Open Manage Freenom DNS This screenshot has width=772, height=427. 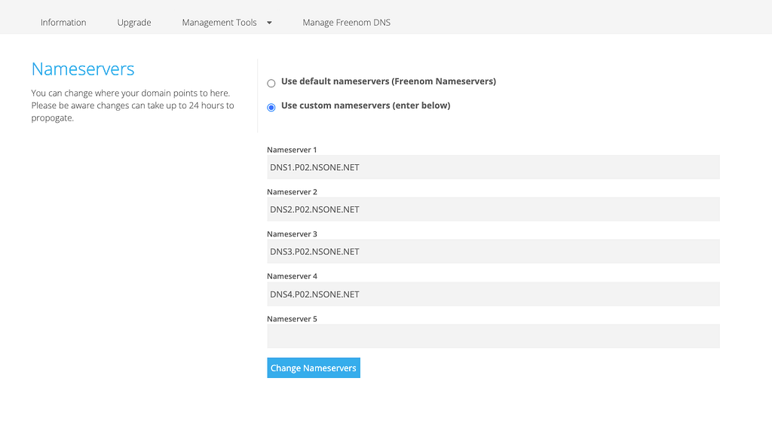[x=346, y=22]
